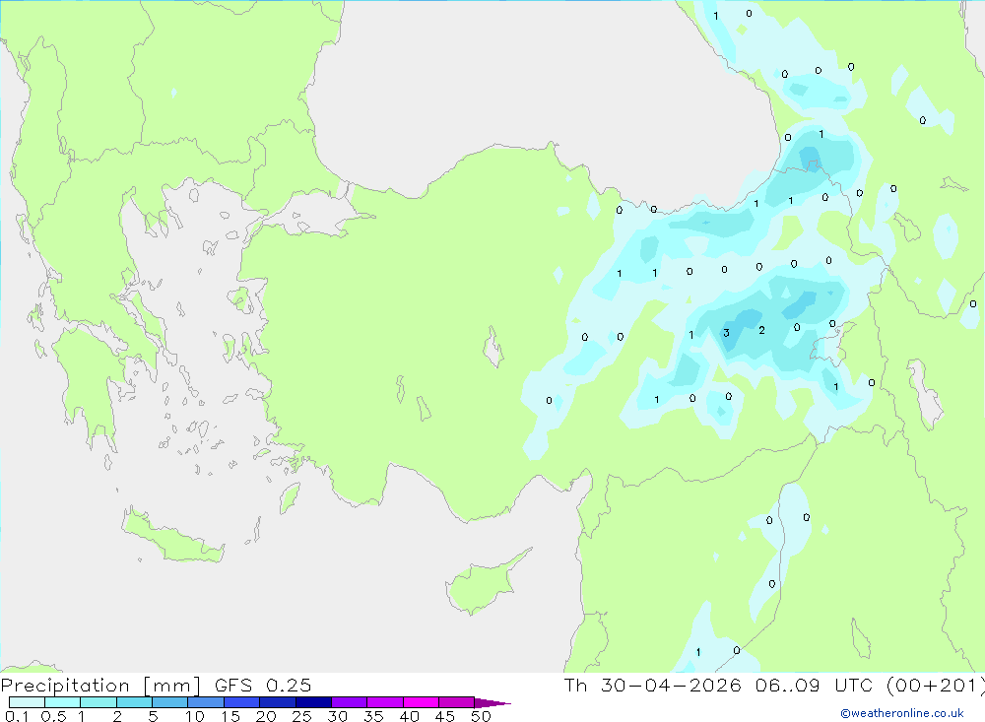This screenshot has height=722, width=985.
Task: Click the legend label "20"
Action: click(x=266, y=716)
